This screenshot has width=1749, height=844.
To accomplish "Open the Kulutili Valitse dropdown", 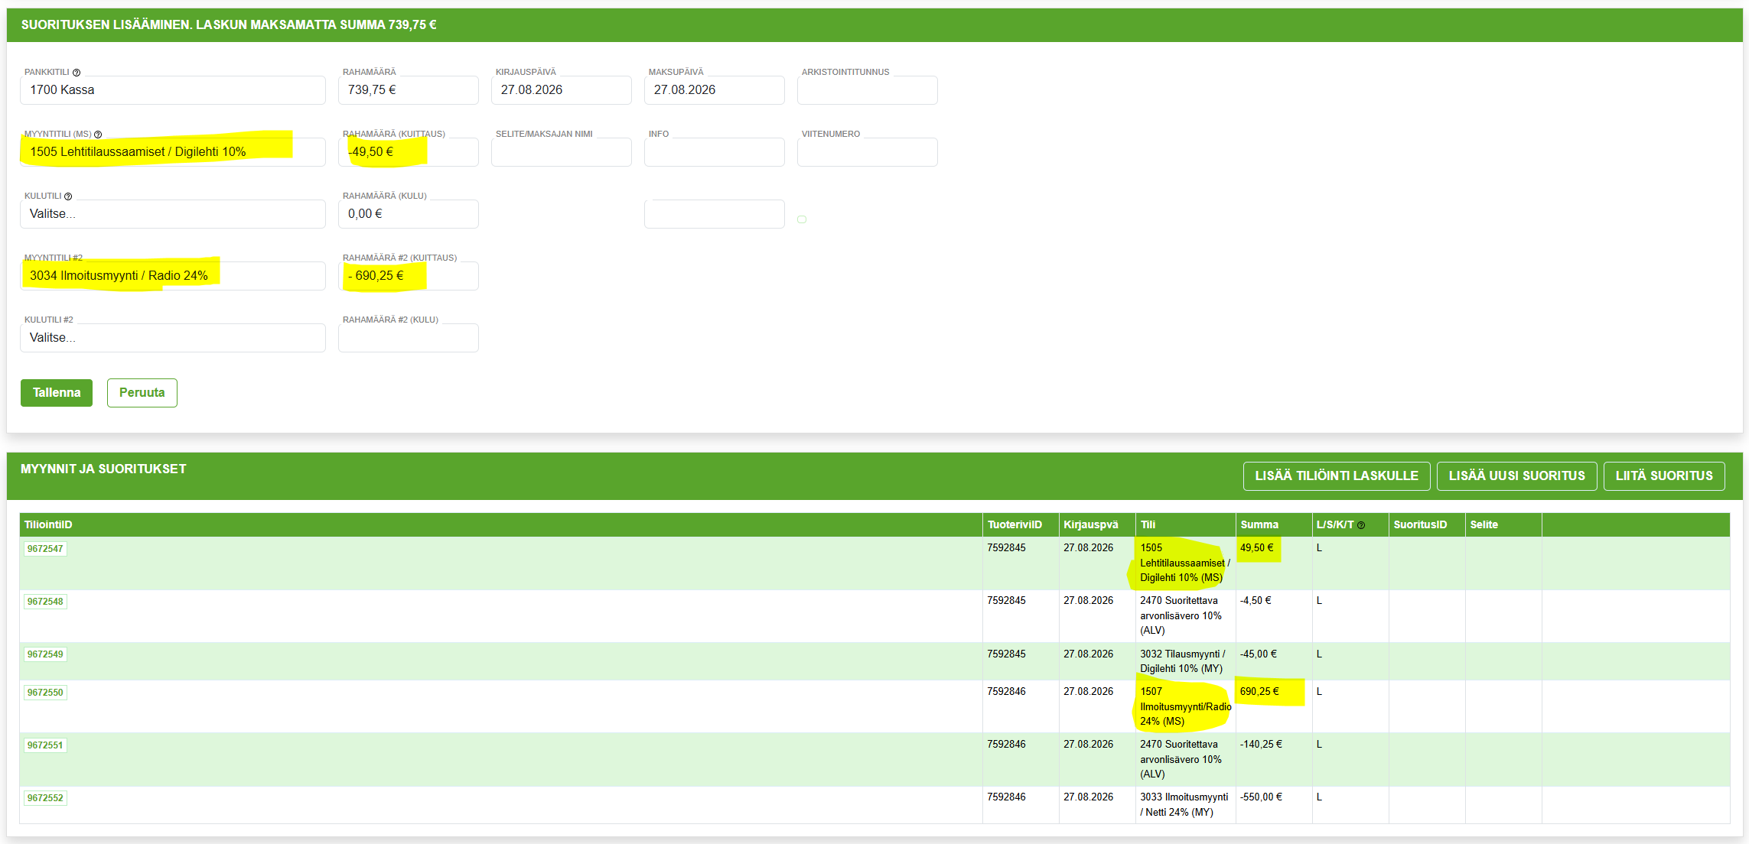I will (173, 214).
